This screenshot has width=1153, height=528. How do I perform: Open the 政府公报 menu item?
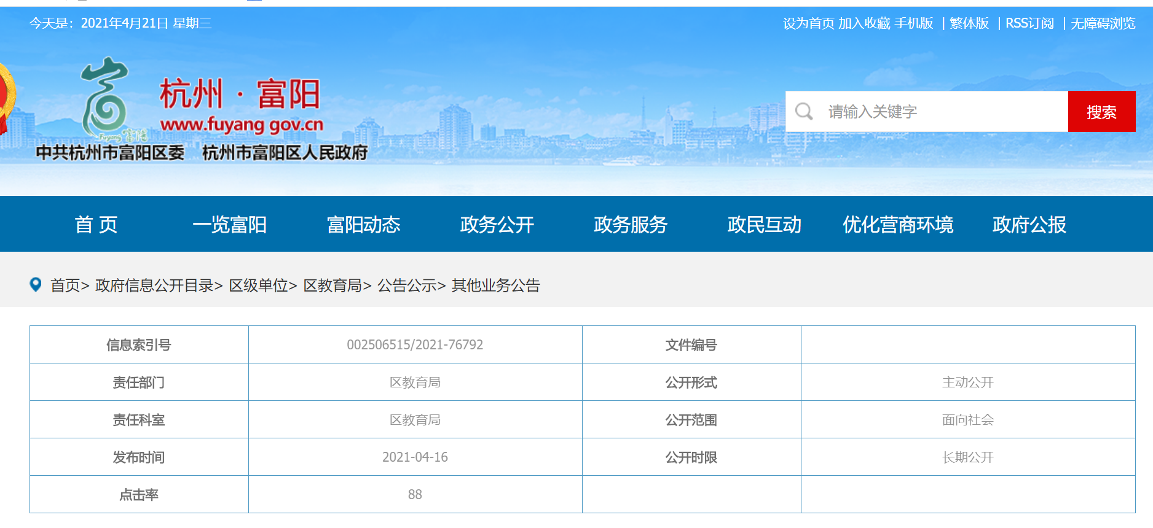coord(1029,225)
